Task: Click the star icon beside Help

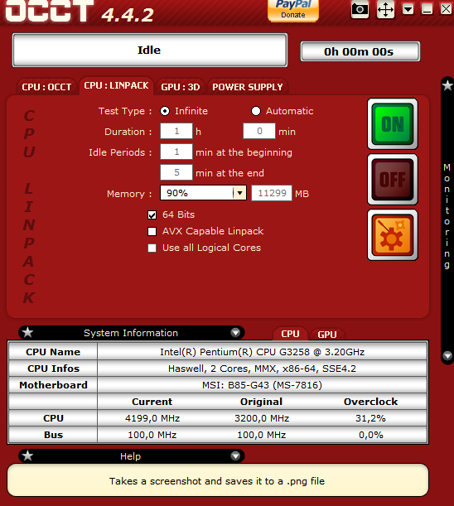Action: pos(28,455)
